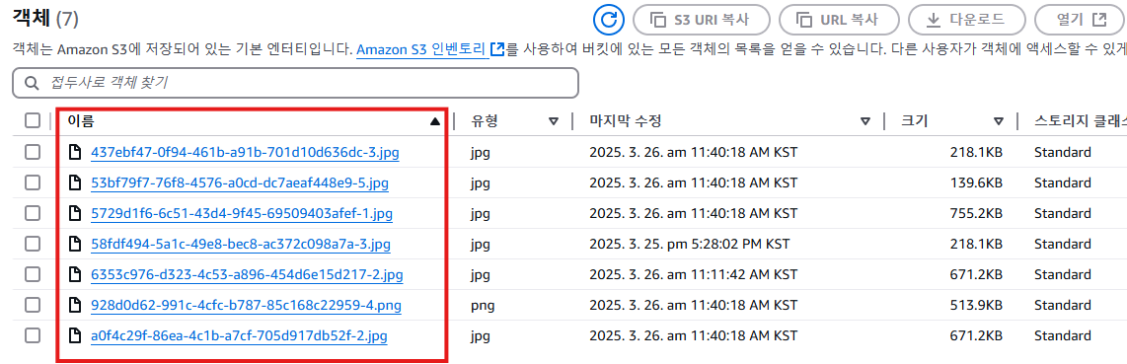Viewport: 1127px width, 364px height.
Task: Select the 2025. 3. 25. pm 5:28:02 date cell
Action: pyautogui.click(x=689, y=244)
